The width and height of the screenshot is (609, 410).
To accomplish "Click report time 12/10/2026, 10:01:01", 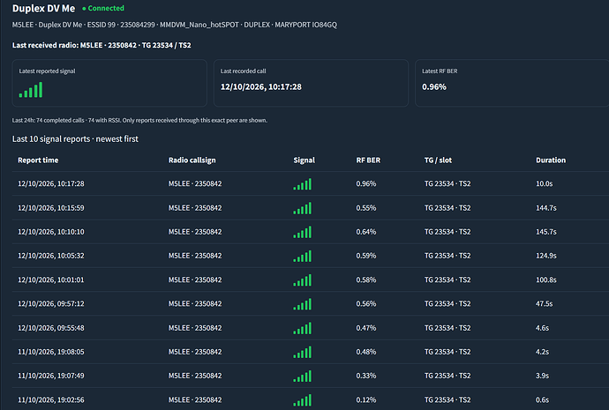I will (x=51, y=280).
